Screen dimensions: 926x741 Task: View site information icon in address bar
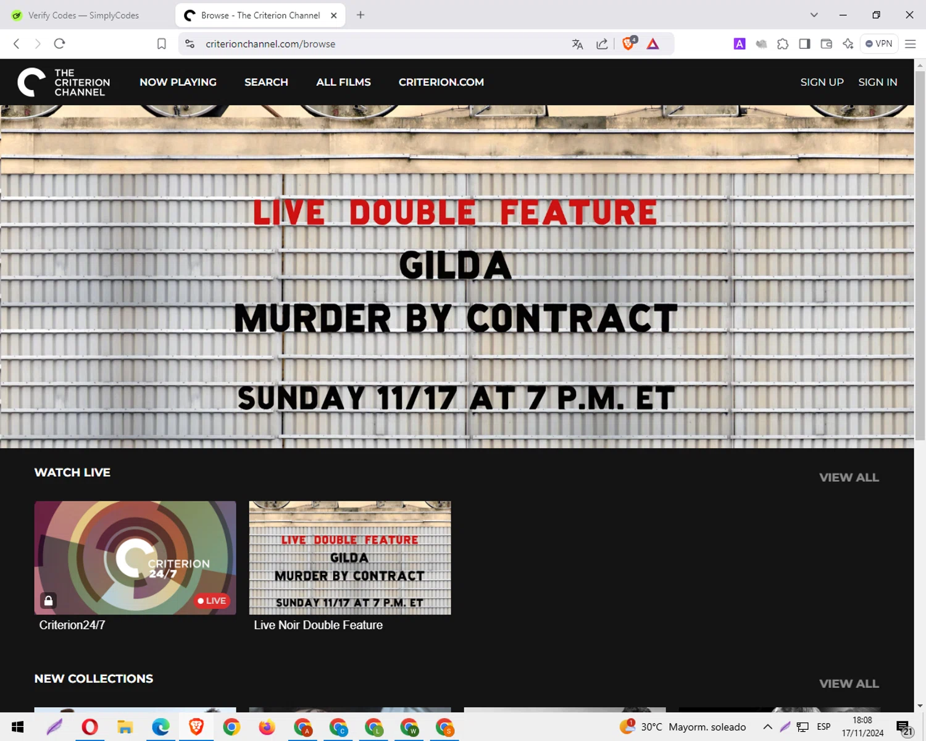pos(190,44)
